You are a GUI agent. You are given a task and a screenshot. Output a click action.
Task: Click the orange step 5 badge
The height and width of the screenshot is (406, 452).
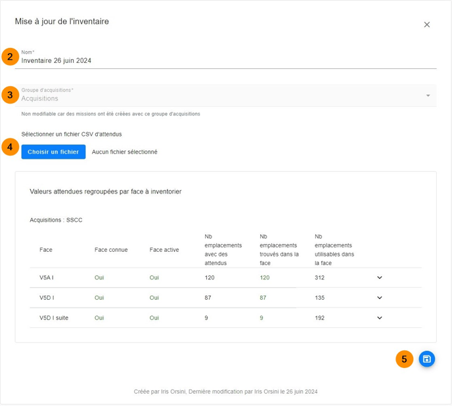coord(404,359)
